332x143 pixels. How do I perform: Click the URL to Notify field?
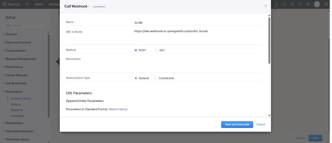(x=198, y=31)
